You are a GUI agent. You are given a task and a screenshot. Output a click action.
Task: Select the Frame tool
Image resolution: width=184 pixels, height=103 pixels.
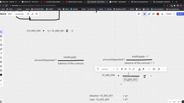(1, 66)
